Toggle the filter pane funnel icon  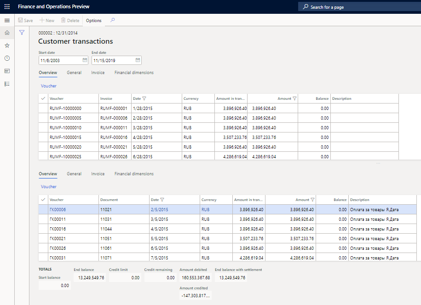tap(22, 33)
